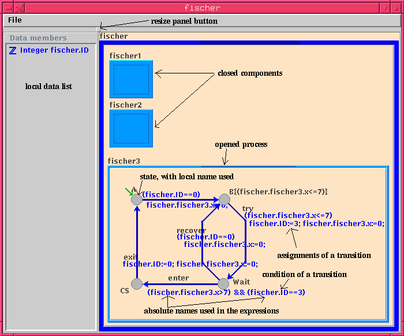Click the enter transition condition expression
This screenshot has width=404, height=336.
point(226,293)
